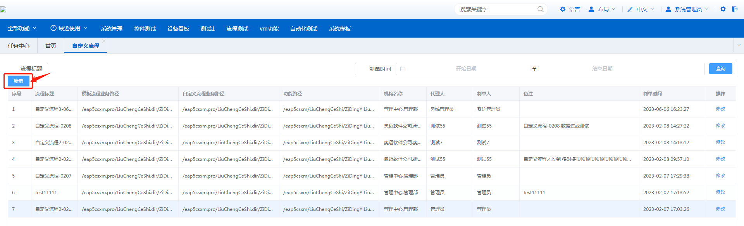Close the 自定义流程 tab
744x226 pixels.
(x=104, y=41)
